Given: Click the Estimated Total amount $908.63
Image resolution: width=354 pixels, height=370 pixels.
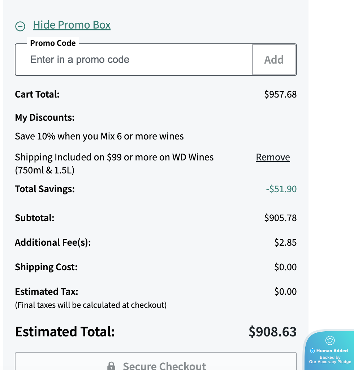Looking at the screenshot, I should click(272, 332).
